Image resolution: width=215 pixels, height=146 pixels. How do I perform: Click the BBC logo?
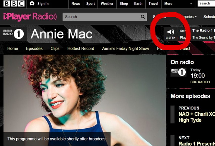[x=14, y=4]
